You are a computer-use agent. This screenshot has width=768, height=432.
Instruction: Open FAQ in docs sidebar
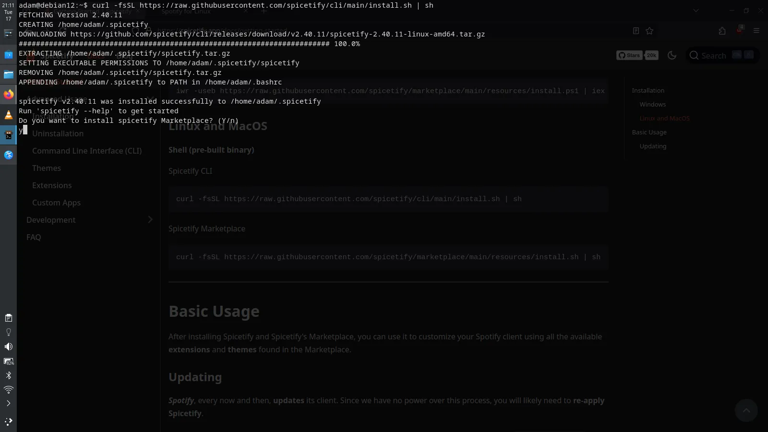pos(34,237)
